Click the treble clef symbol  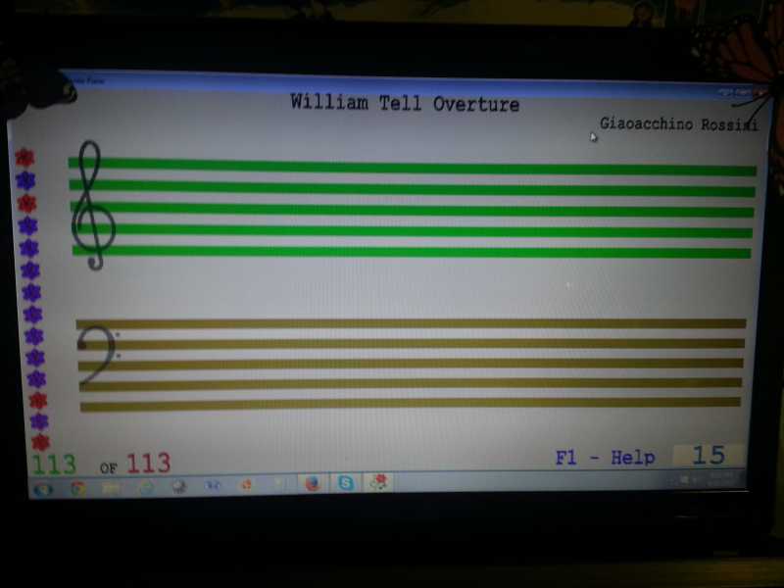93,205
